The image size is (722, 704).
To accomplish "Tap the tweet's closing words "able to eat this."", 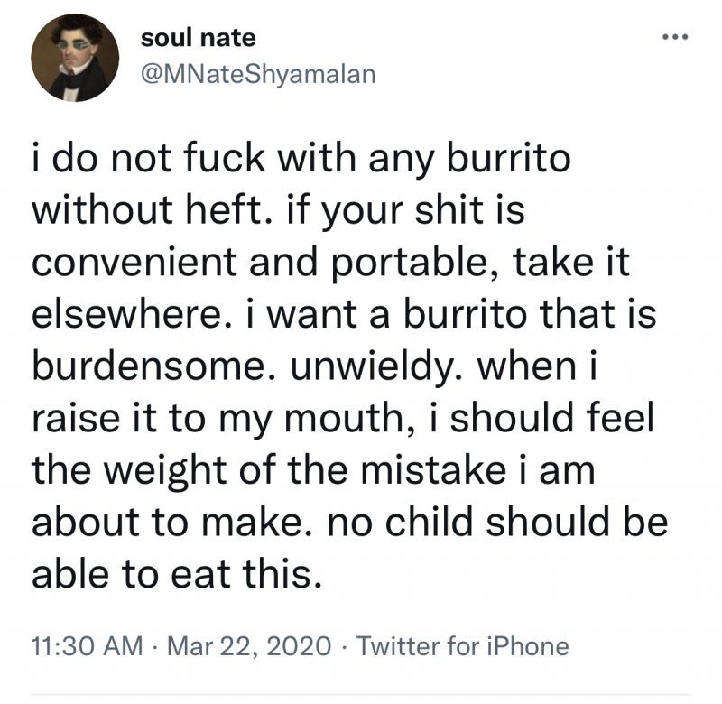I will 176,572.
